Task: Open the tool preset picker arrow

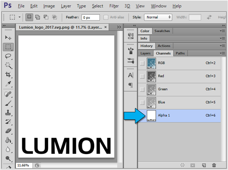Action: click(x=19, y=17)
